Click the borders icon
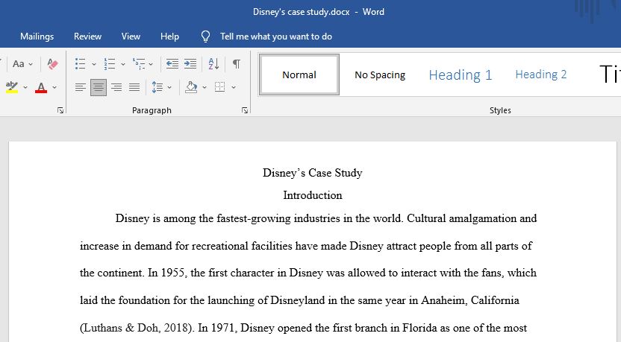Image resolution: width=621 pixels, height=342 pixels. [219, 87]
